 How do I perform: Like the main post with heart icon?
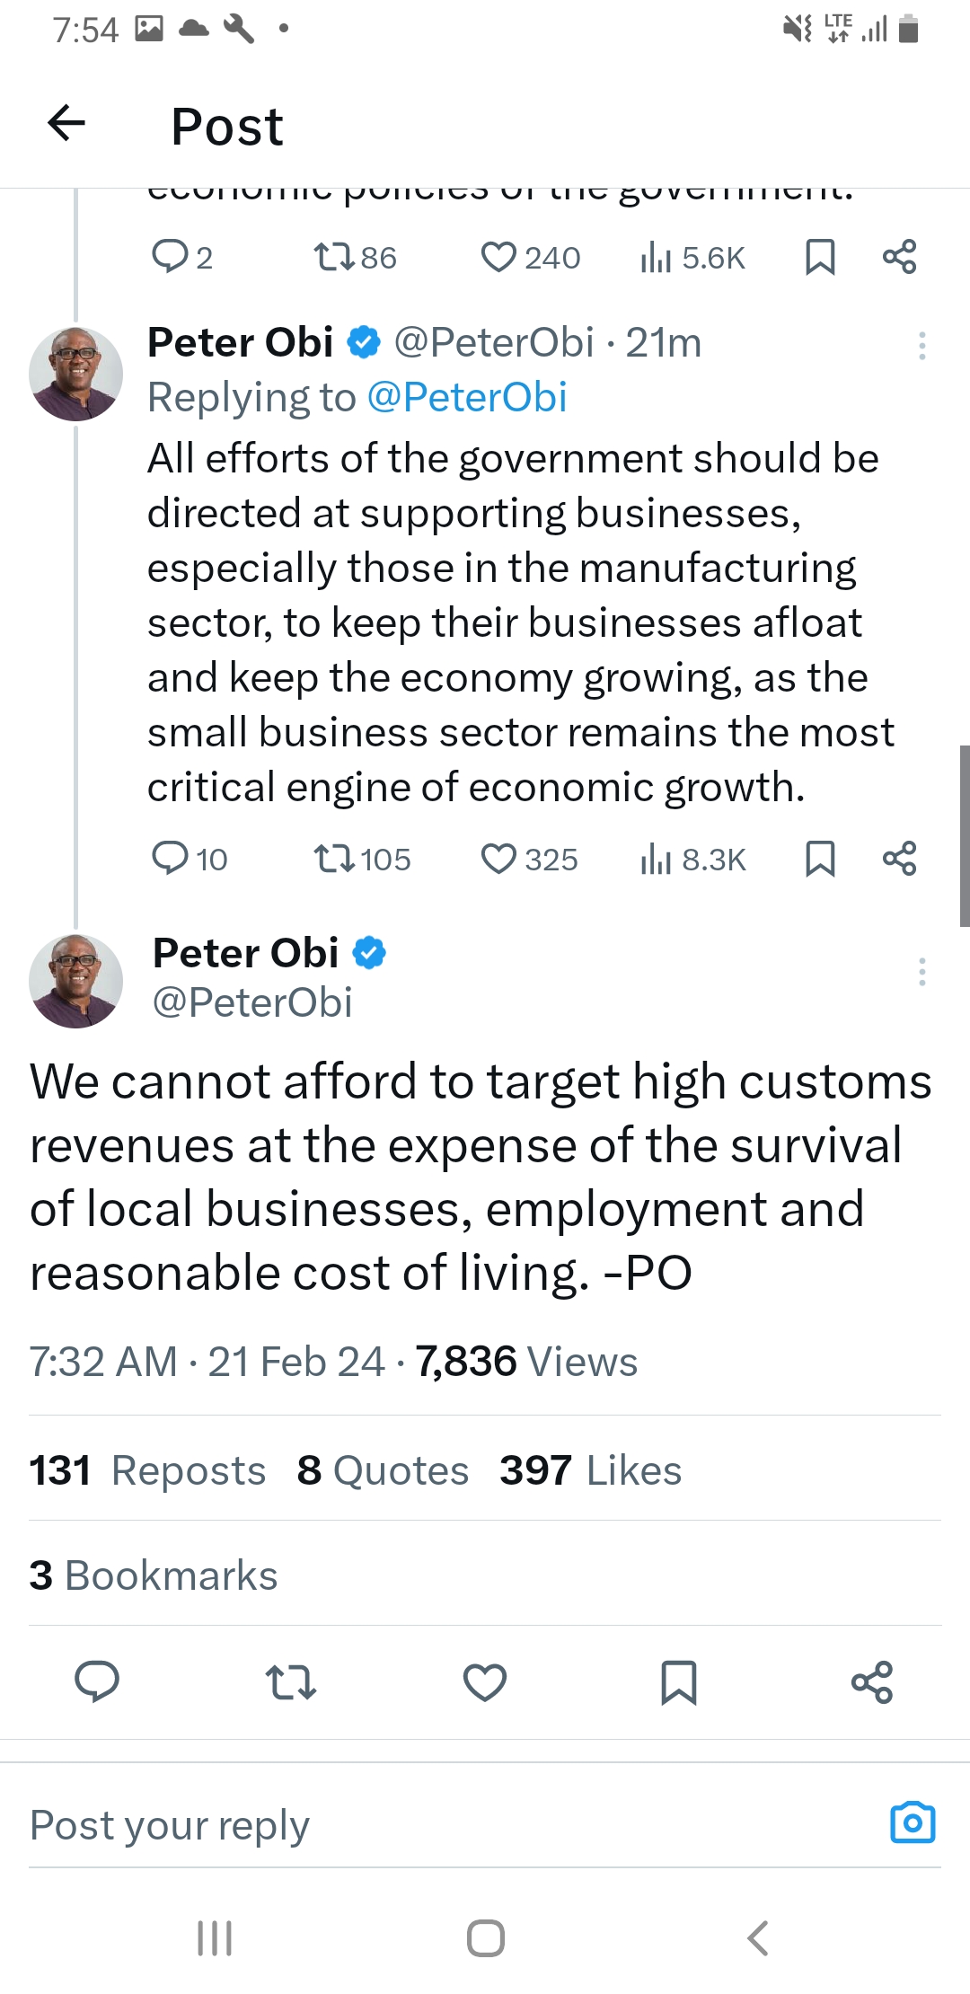(x=485, y=1681)
